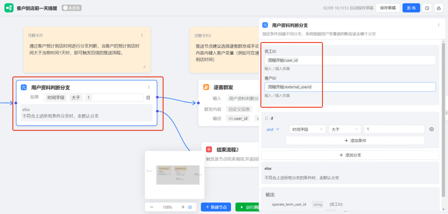Open the side panel three-dot menu
Image resolution: width=448 pixels, height=214 pixels.
coord(438,25)
